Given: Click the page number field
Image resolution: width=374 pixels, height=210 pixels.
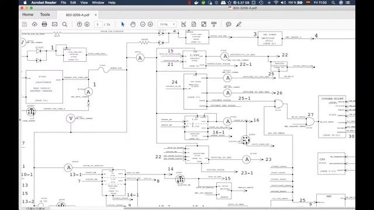Looking at the screenshot, I should point(98,24).
